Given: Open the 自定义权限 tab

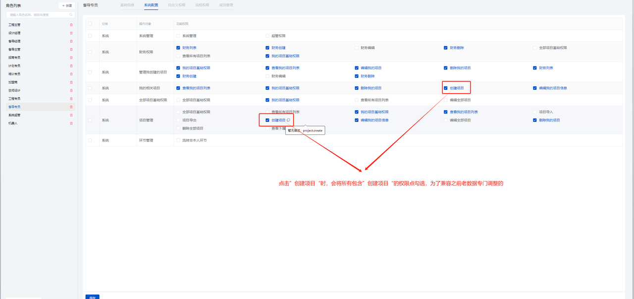Looking at the screenshot, I should point(177,5).
